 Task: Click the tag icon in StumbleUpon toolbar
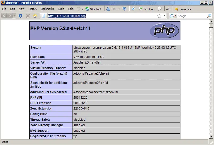tap(133, 9)
